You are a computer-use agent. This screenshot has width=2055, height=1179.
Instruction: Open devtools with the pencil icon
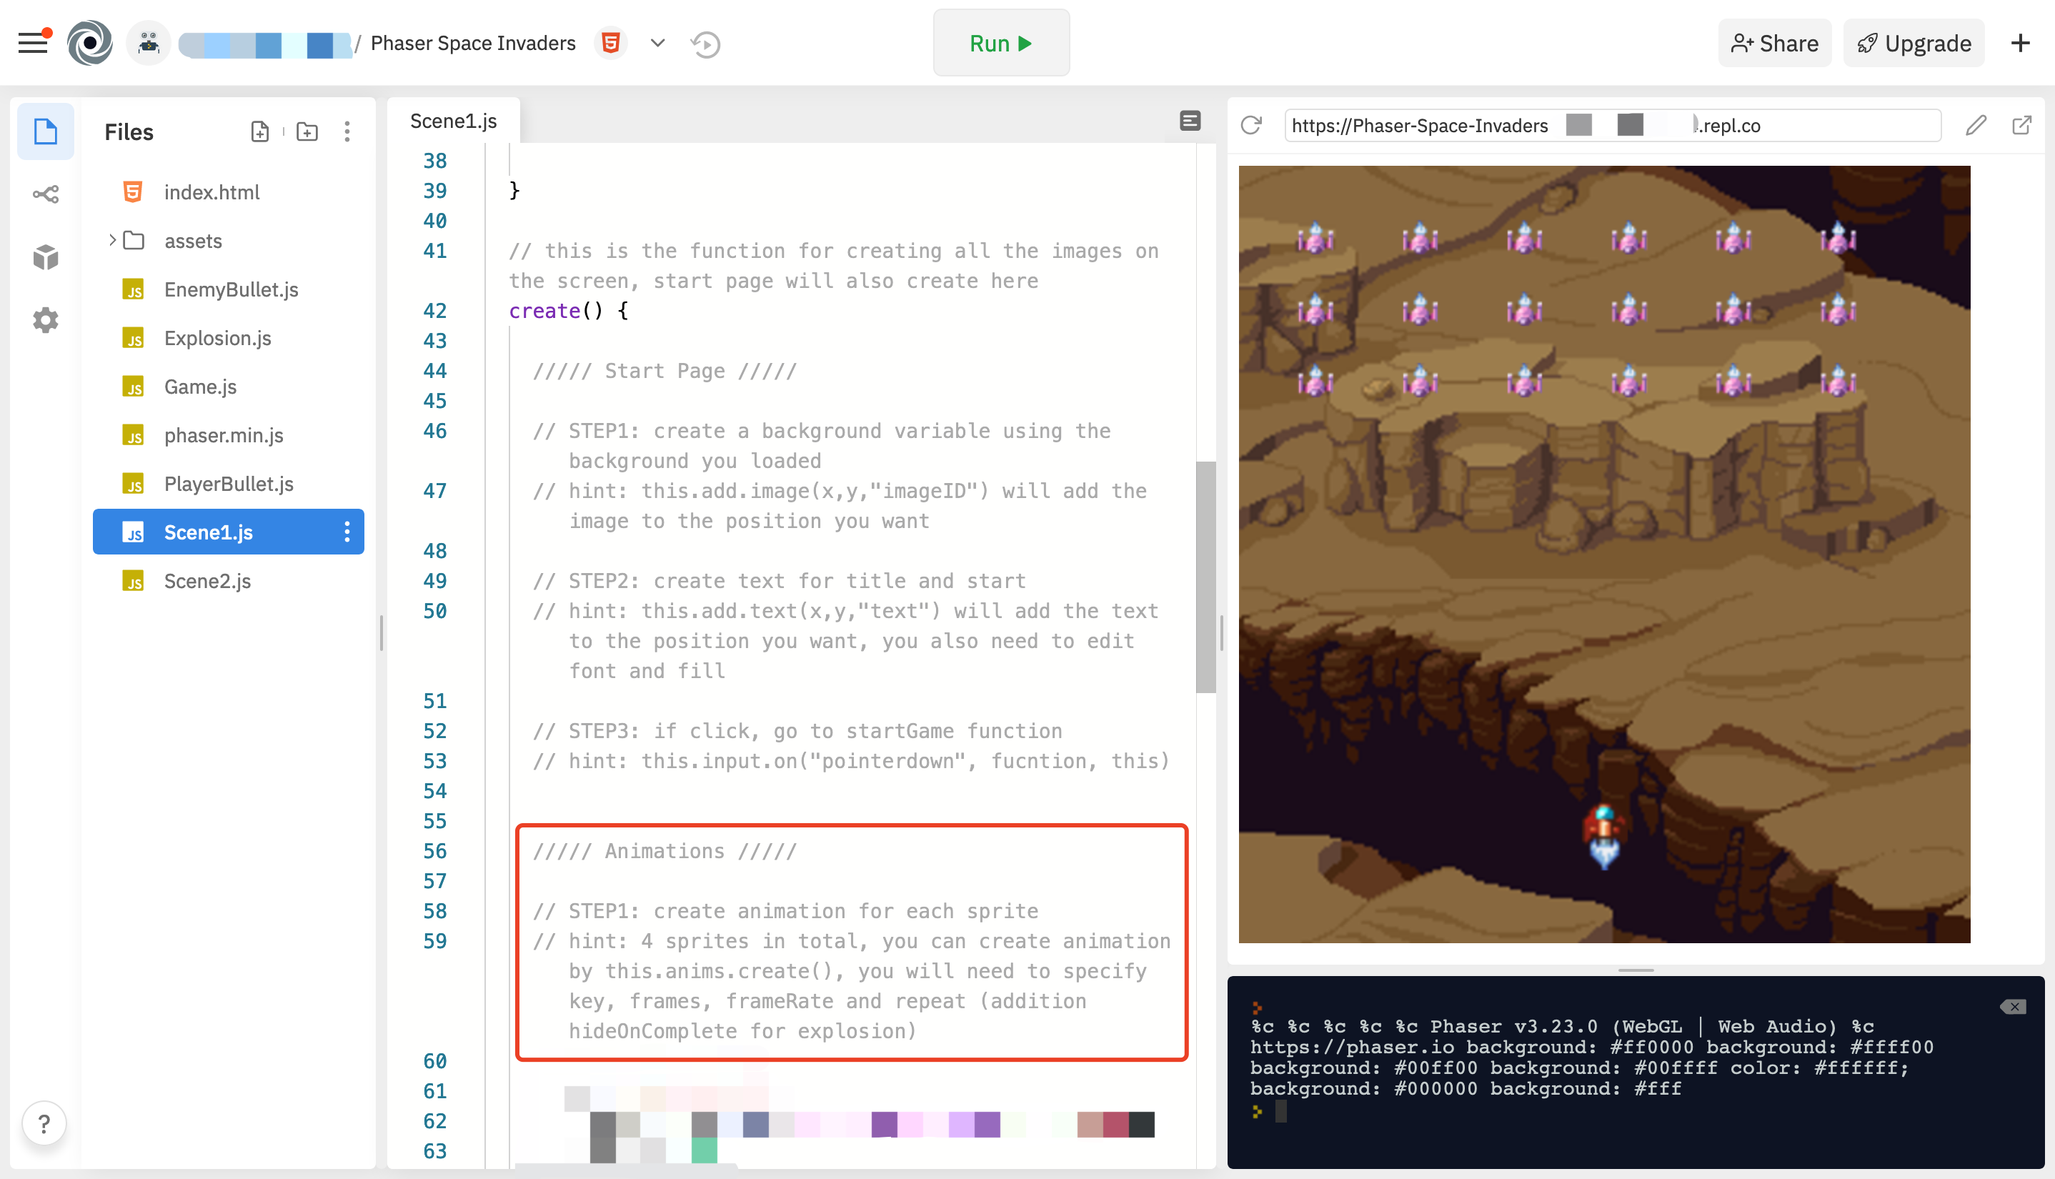pyautogui.click(x=1976, y=125)
